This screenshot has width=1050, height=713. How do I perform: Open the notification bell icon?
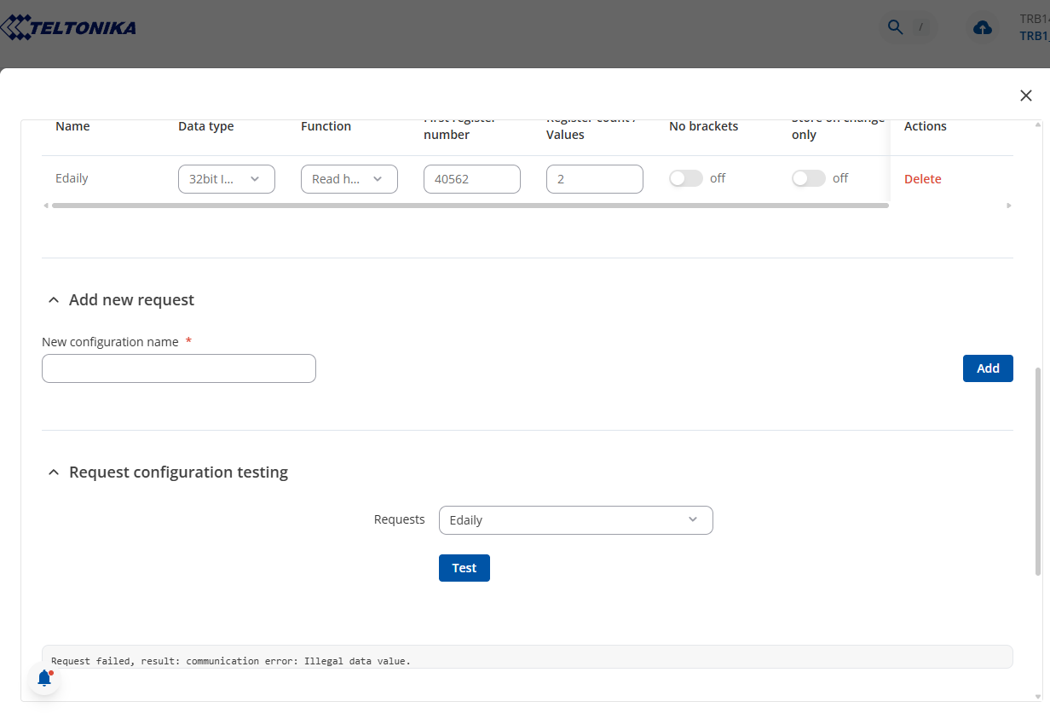(x=44, y=678)
